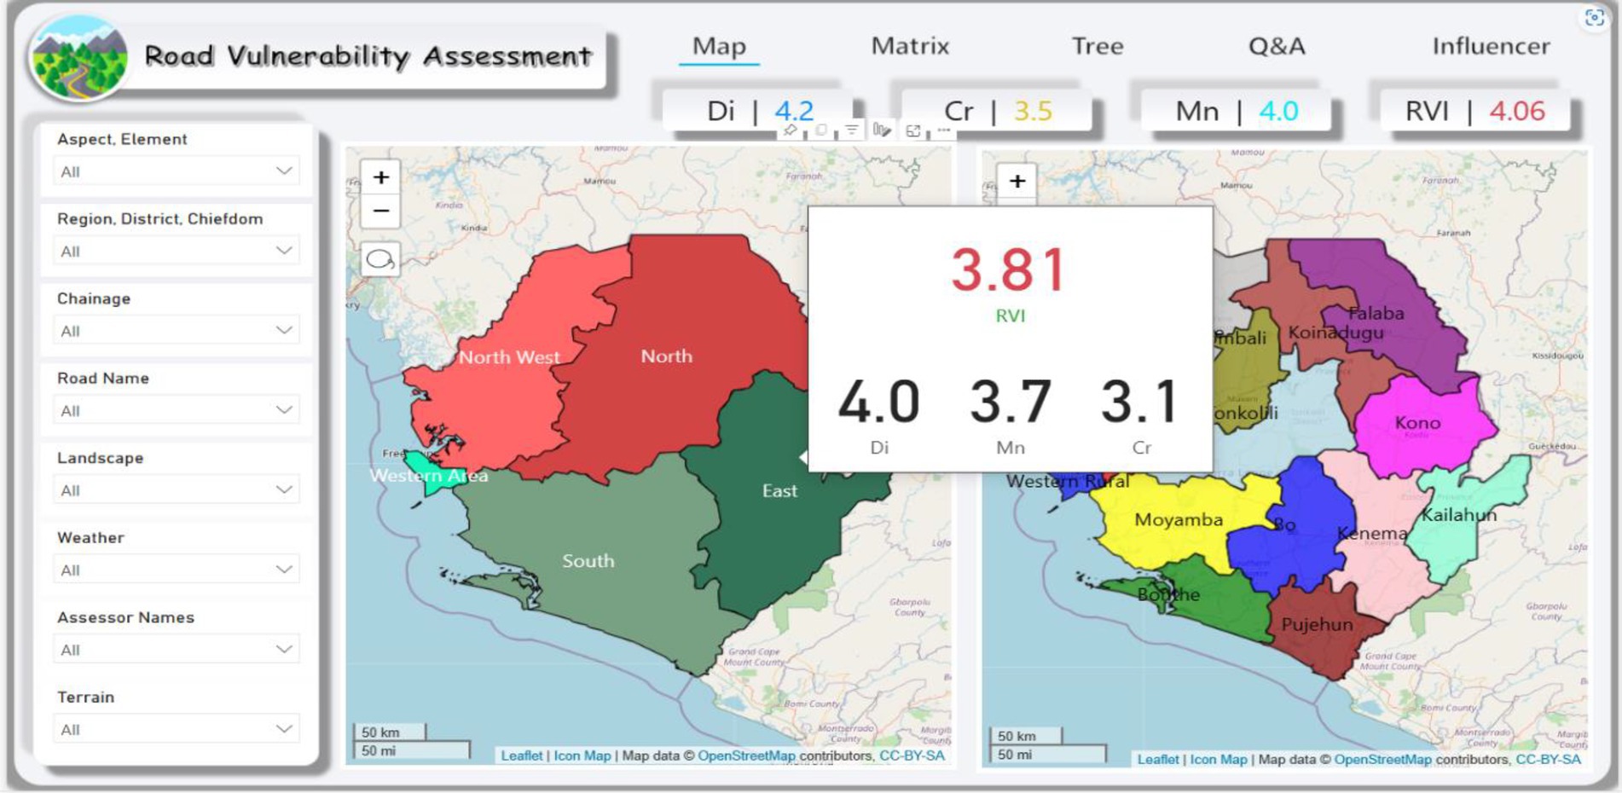The width and height of the screenshot is (1622, 793).
Task: Open the visual's filter icon
Action: tap(851, 130)
